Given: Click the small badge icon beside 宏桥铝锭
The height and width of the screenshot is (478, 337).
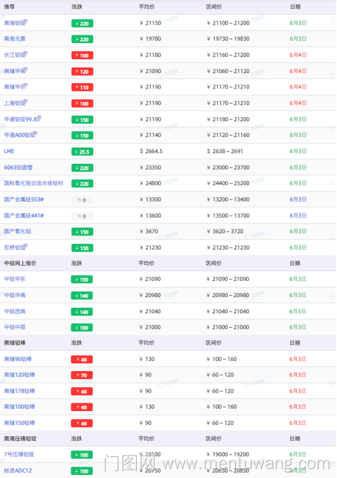Looking at the screenshot, I should coord(26,246).
